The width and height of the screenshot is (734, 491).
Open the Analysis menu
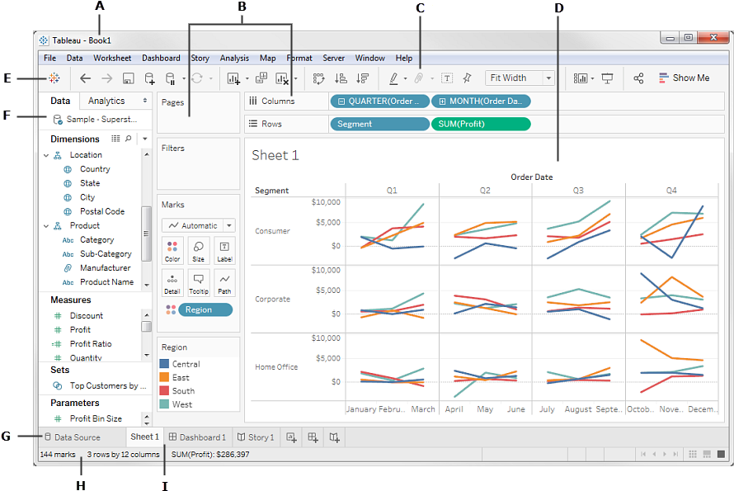[x=234, y=58]
